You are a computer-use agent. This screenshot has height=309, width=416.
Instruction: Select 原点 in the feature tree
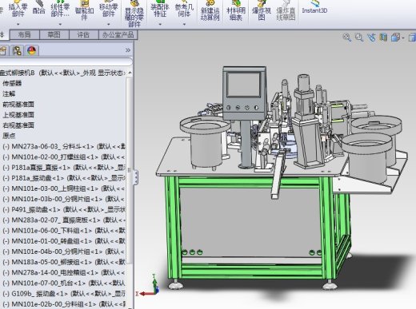click(x=9, y=136)
